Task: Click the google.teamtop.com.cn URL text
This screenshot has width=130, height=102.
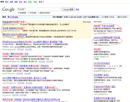Action: click(x=11, y=31)
